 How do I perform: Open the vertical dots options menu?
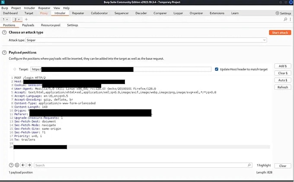290,19
